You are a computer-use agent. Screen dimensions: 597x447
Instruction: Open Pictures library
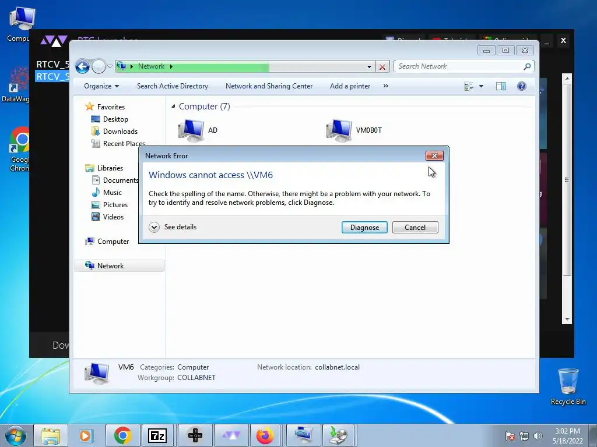click(115, 204)
